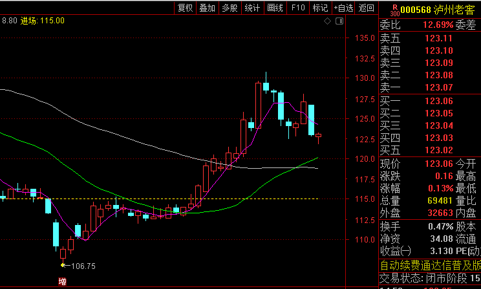Open the 统计 statistics tool
481x289 pixels.
pos(253,8)
